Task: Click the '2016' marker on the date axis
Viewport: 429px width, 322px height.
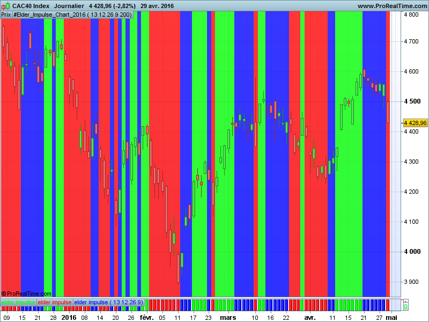Action: 69,317
